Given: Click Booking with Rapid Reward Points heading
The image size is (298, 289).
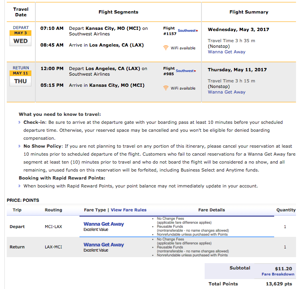Looking at the screenshot, I should click(x=62, y=178).
